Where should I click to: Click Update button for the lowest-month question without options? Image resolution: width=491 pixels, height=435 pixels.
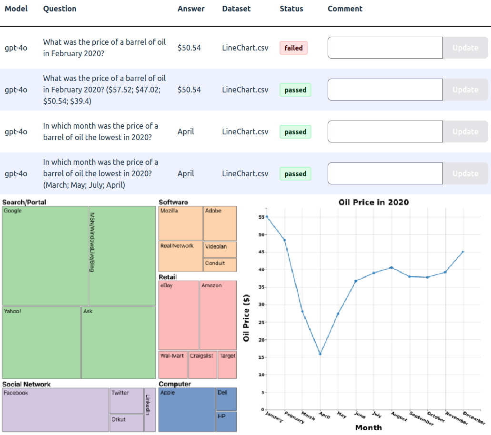coord(465,132)
